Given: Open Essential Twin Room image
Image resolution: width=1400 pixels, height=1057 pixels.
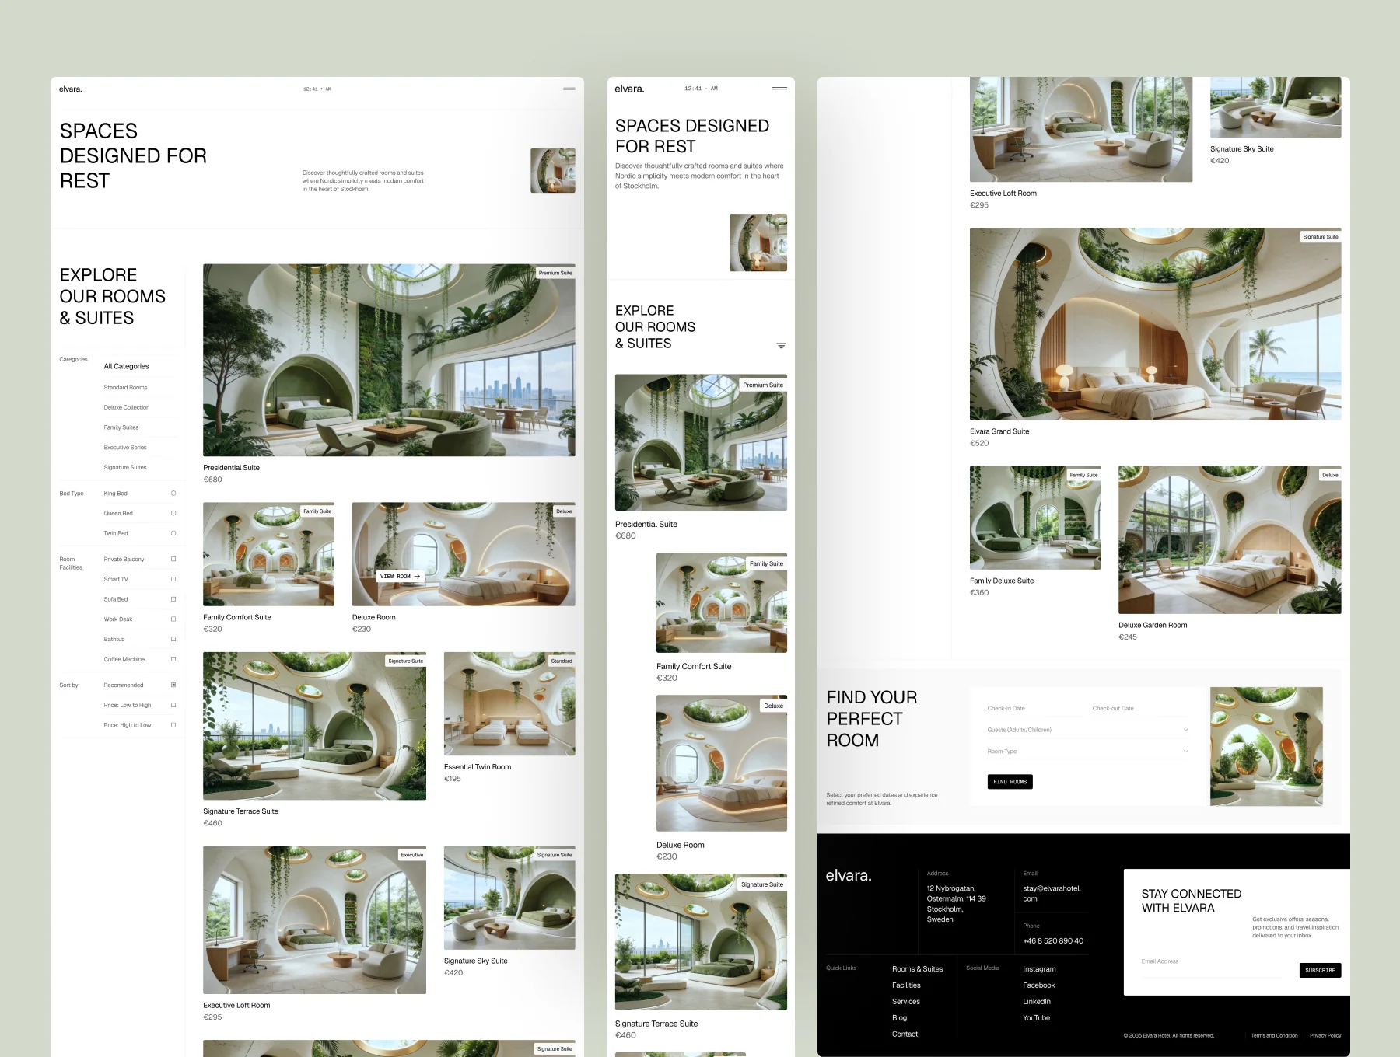Looking at the screenshot, I should [x=509, y=703].
